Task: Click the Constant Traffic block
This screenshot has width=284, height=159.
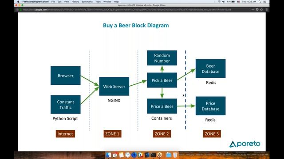Action: (66, 105)
